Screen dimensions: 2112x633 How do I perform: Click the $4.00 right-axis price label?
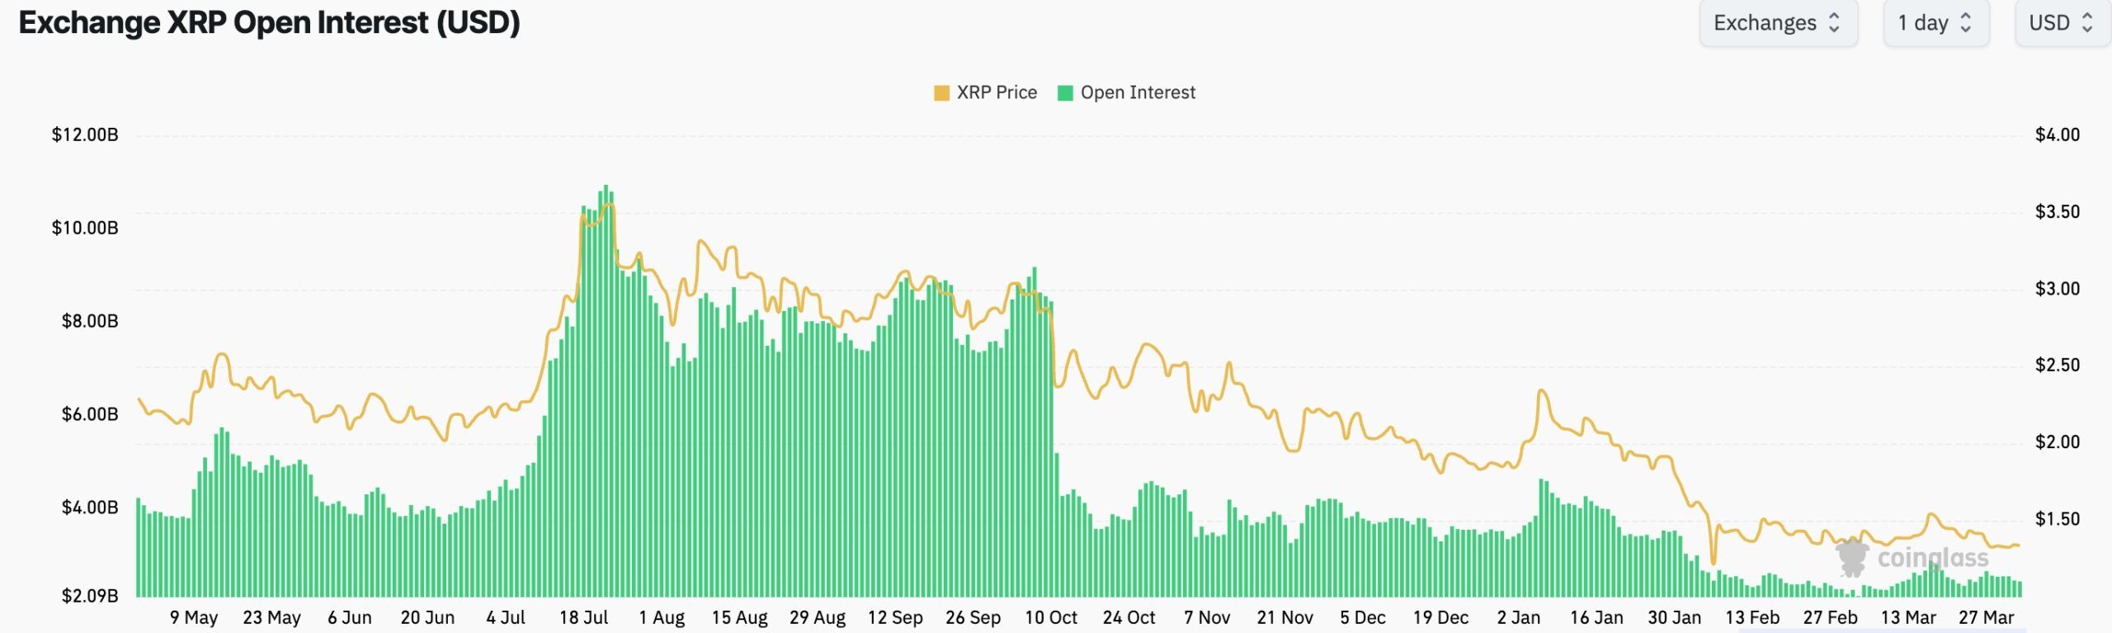[2059, 135]
